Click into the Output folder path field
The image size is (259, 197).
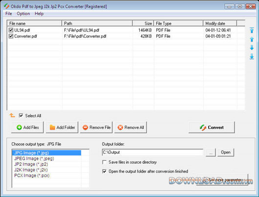tap(152, 152)
